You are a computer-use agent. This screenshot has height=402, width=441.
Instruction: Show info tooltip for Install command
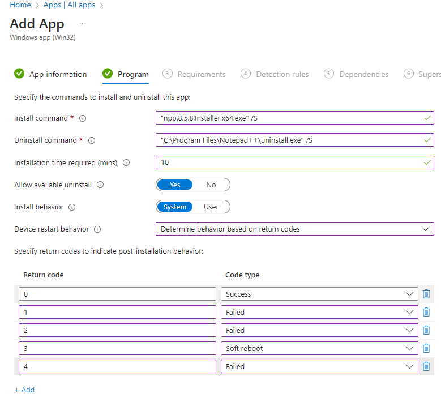coord(83,118)
